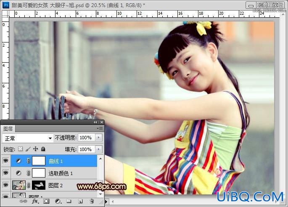This screenshot has width=288, height=207.
Task: Click the layers panel resize grip
Action: [101, 203]
